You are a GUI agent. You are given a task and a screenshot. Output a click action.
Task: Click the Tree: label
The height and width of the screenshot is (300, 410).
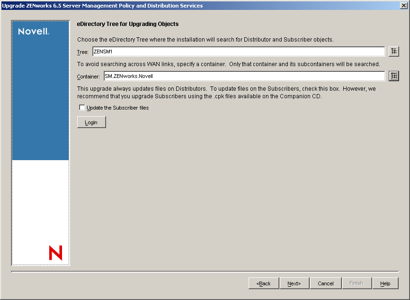pyautogui.click(x=83, y=52)
